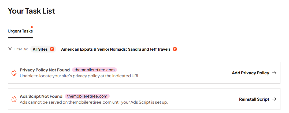Filter by American Expats & Senior Nomads site
The height and width of the screenshot is (113, 289).
(116, 49)
